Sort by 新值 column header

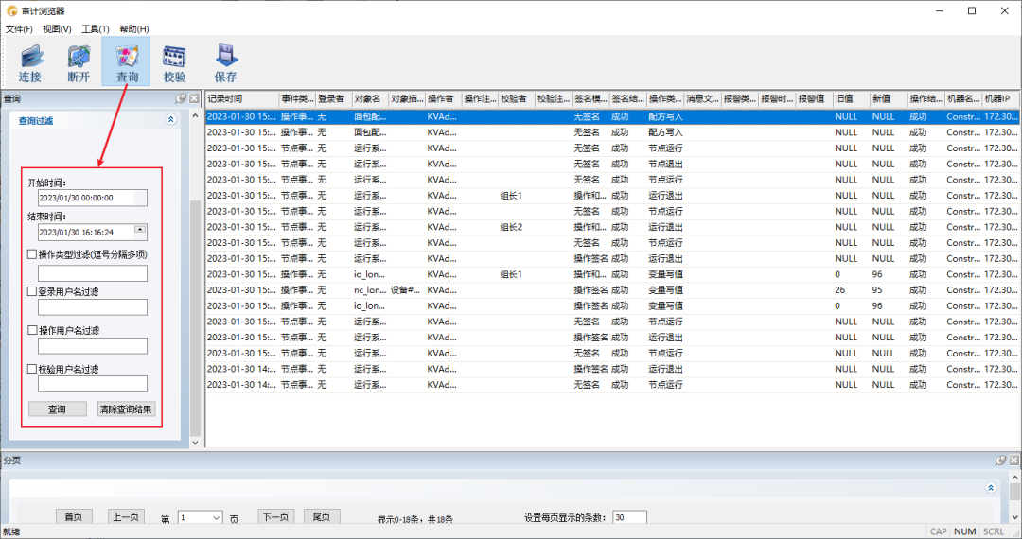tap(888, 99)
